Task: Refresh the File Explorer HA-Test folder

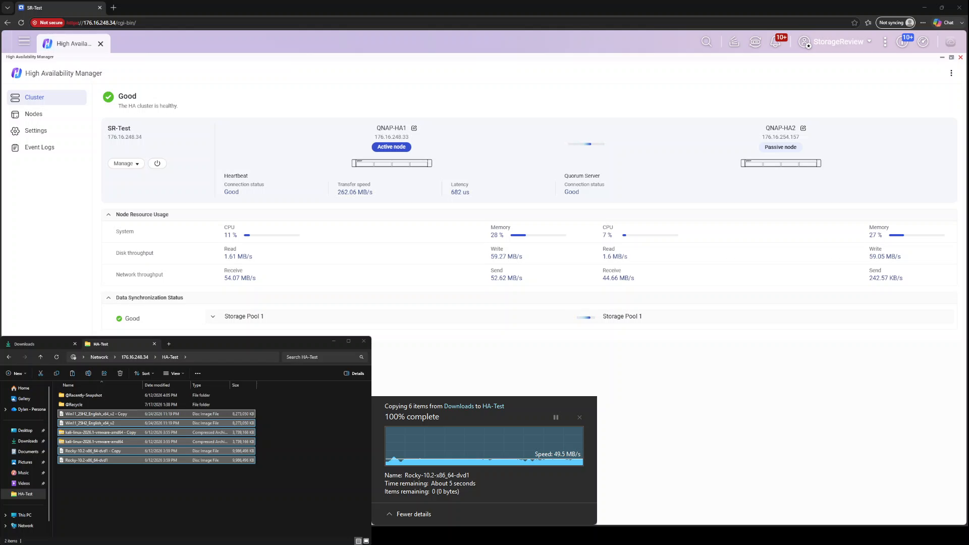Action: tap(57, 357)
